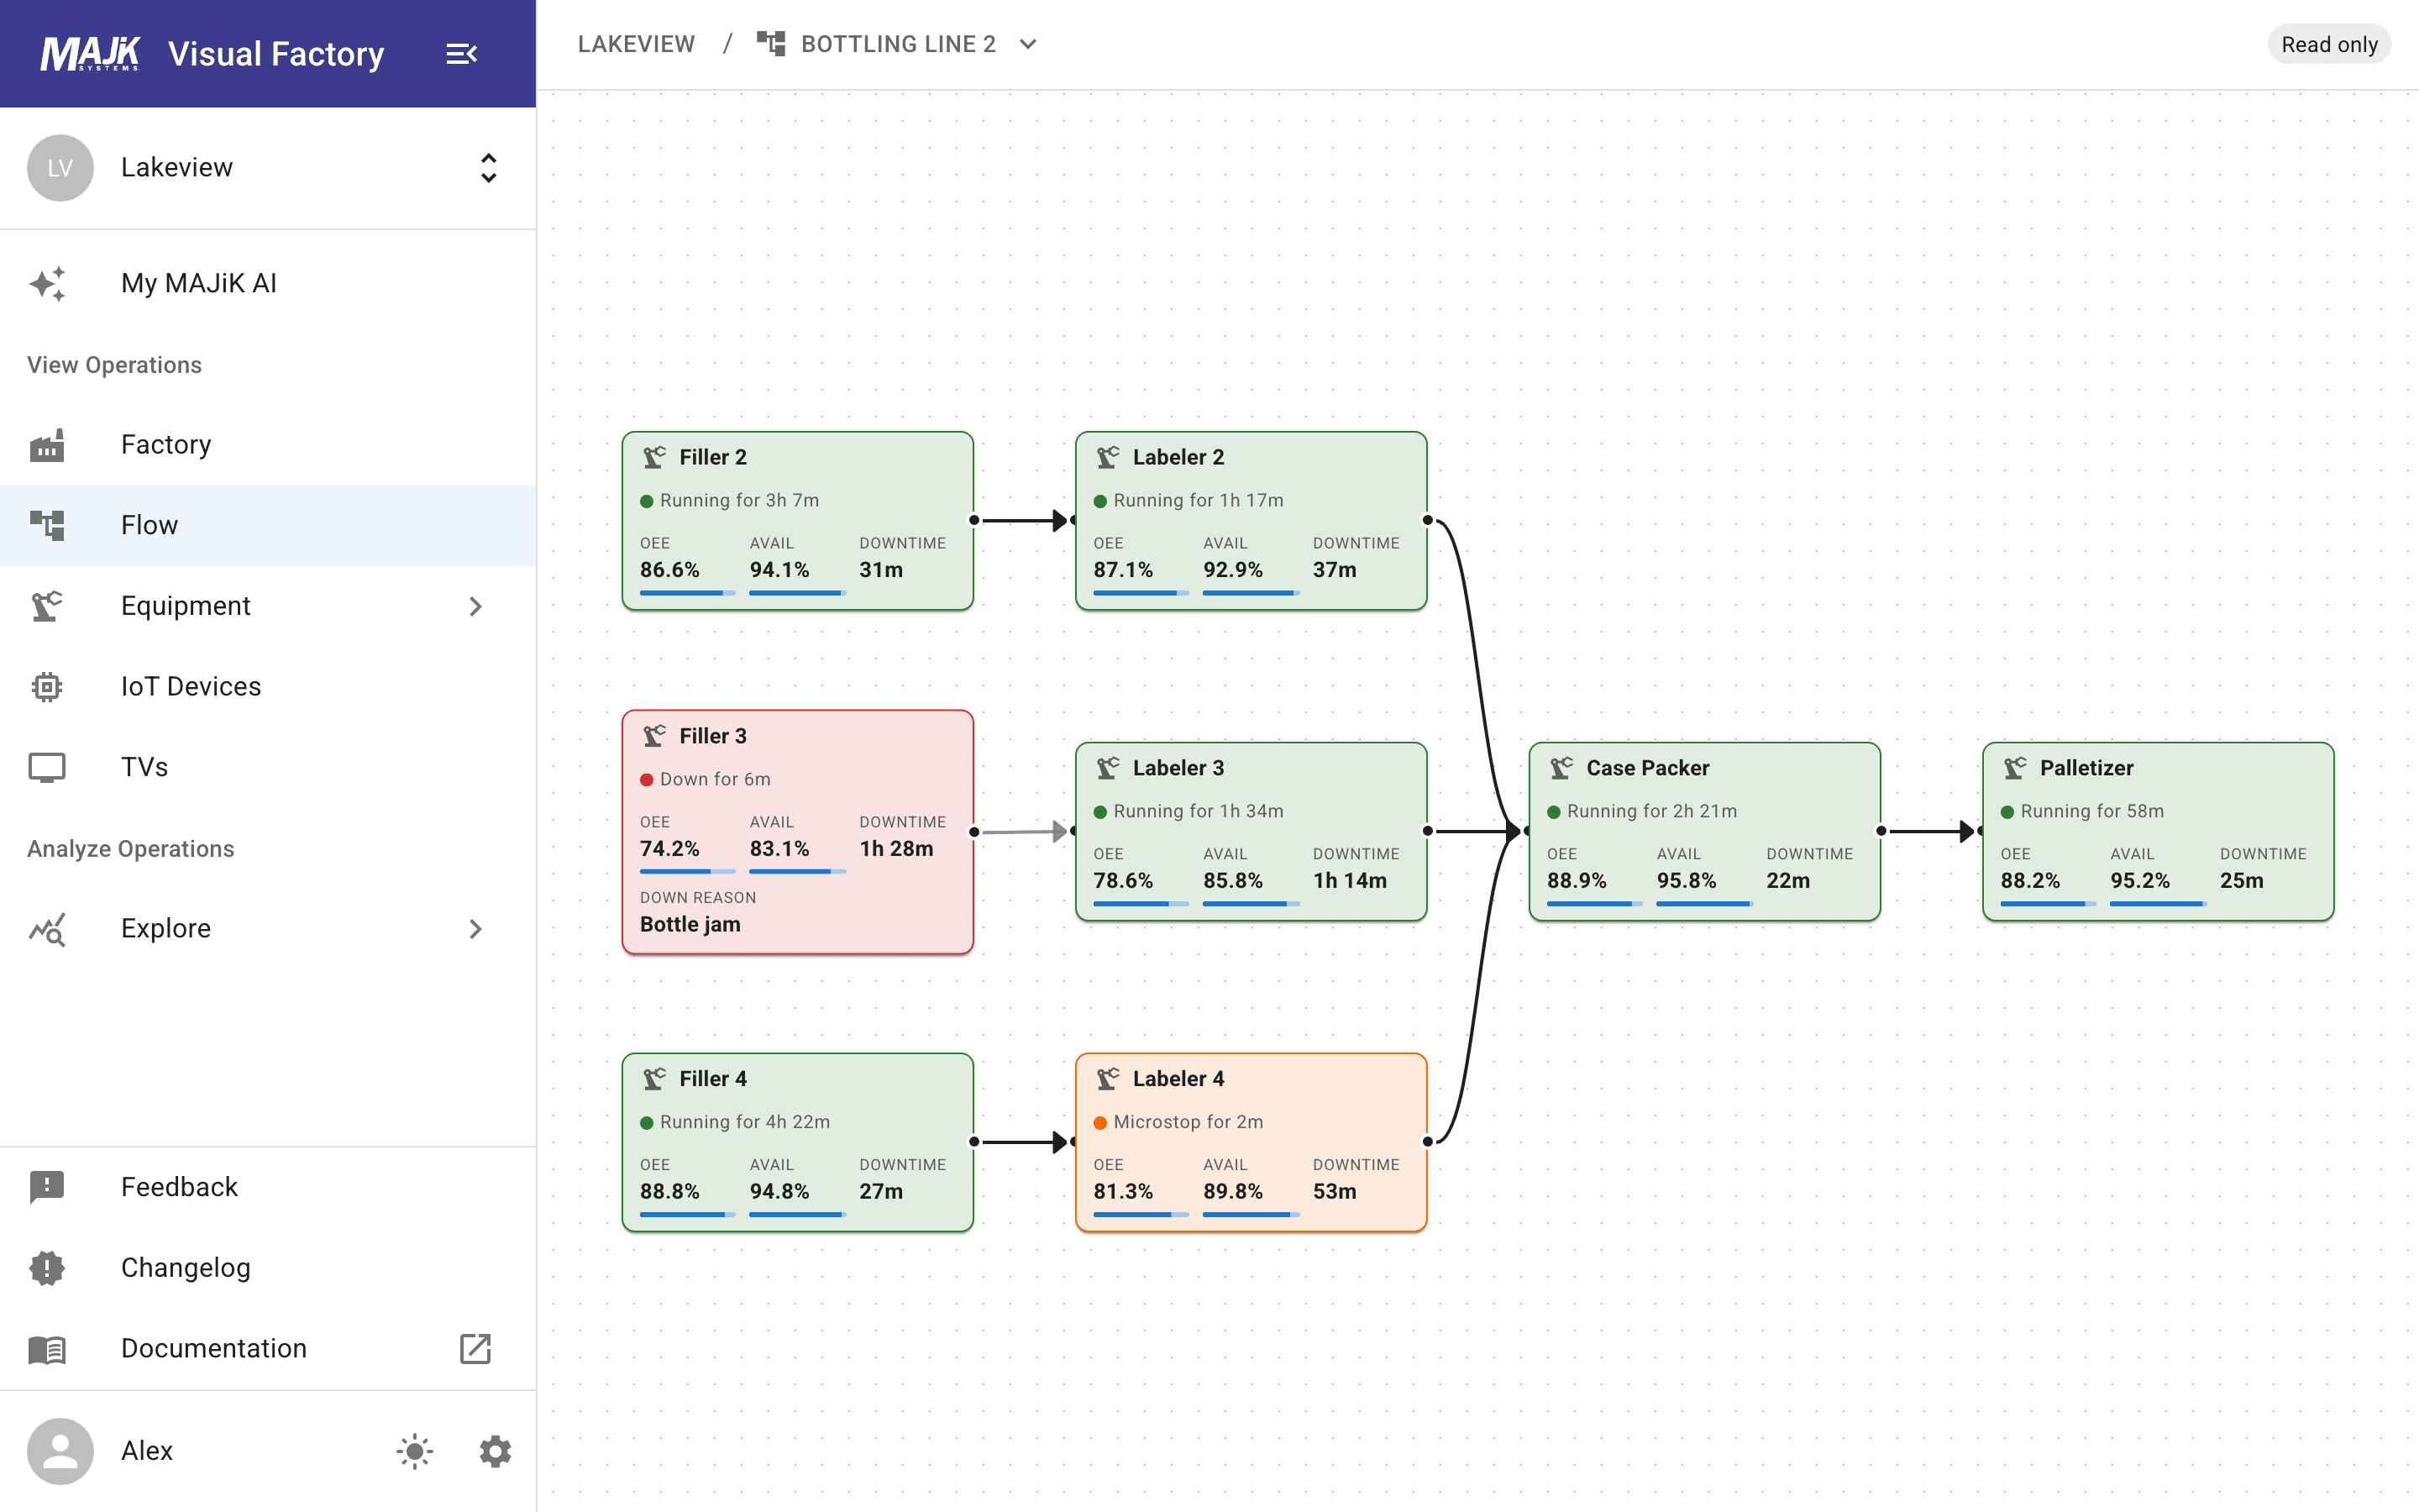
Task: Open the Filler 2 equipment card
Action: pos(798,521)
